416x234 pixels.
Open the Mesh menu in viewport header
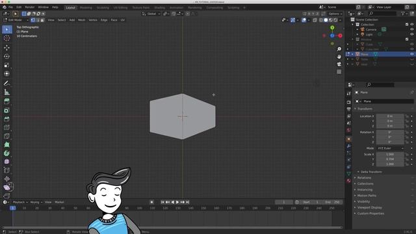[81, 20]
